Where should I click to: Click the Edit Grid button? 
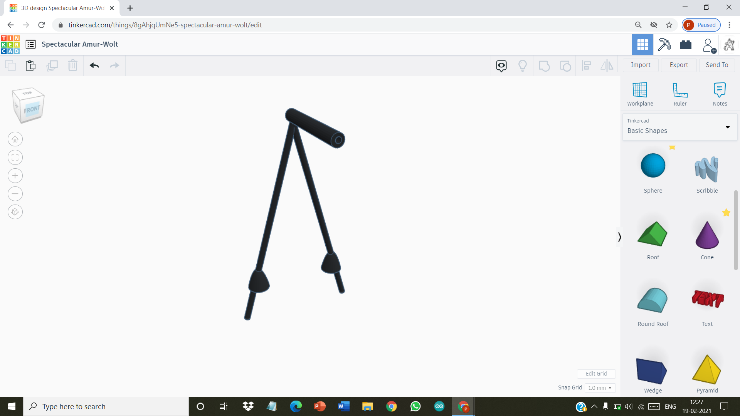click(596, 374)
